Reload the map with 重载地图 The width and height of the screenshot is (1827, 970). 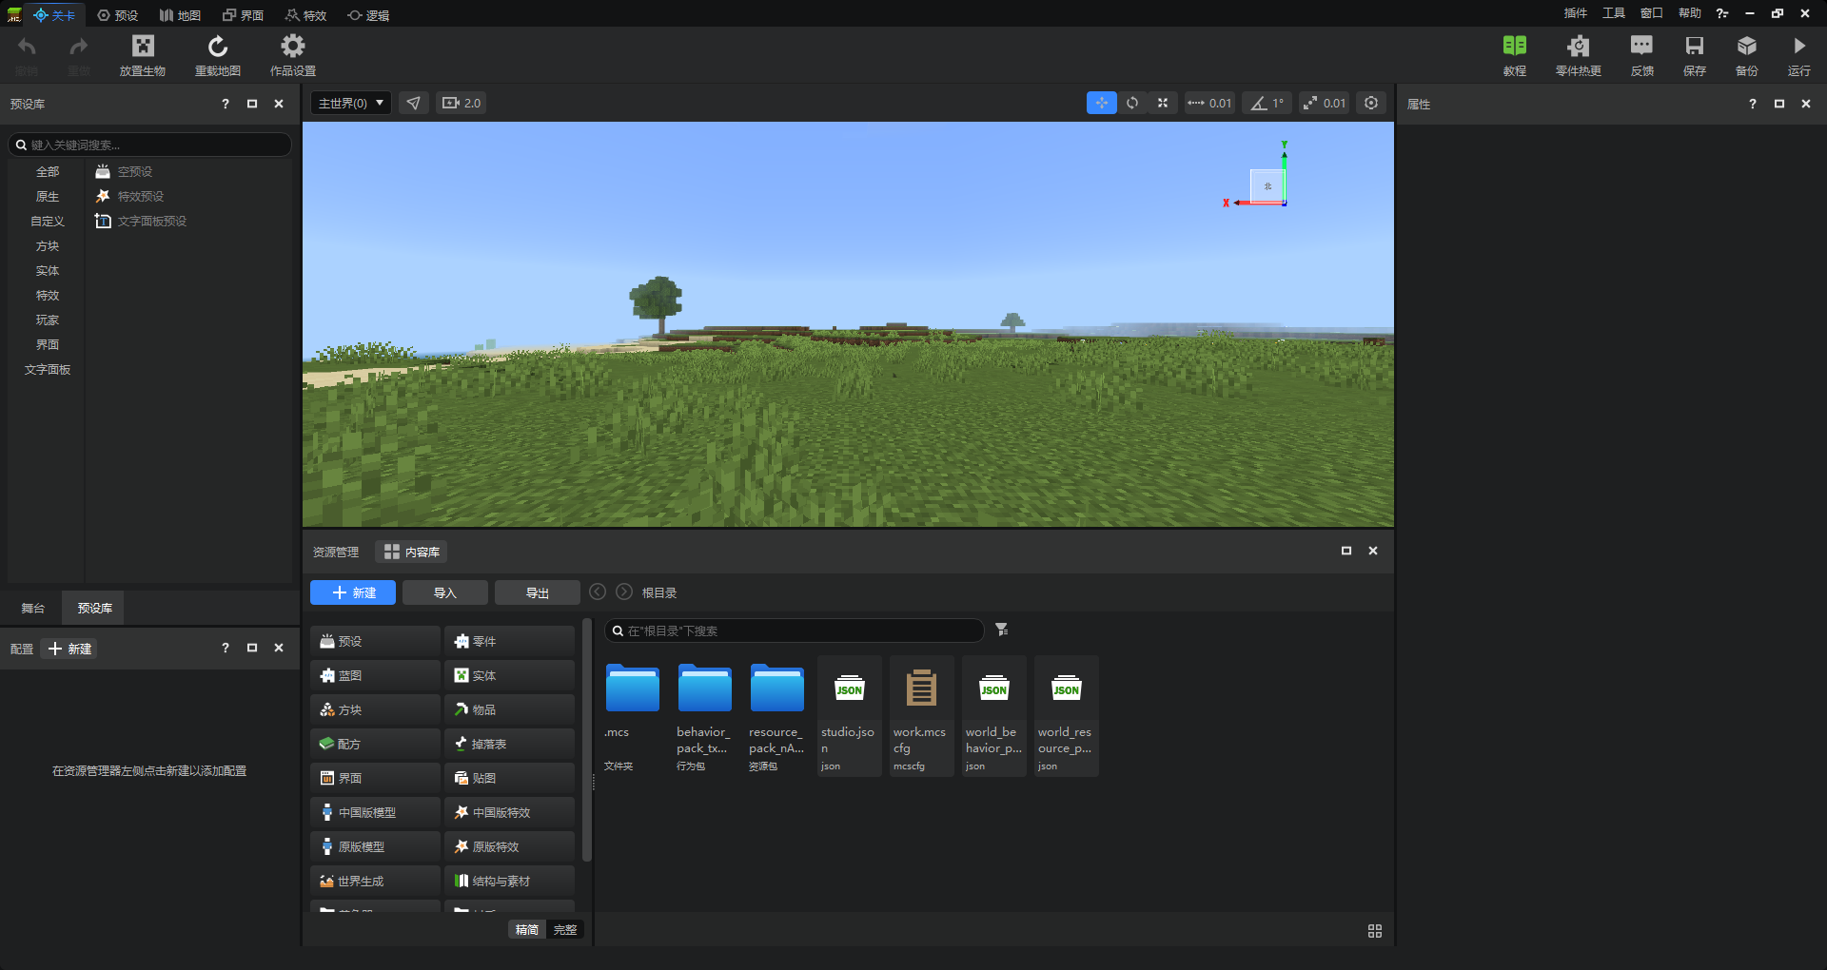(x=218, y=55)
